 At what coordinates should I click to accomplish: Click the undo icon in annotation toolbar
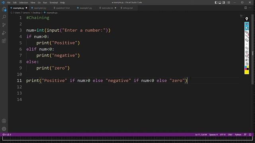pos(247,48)
